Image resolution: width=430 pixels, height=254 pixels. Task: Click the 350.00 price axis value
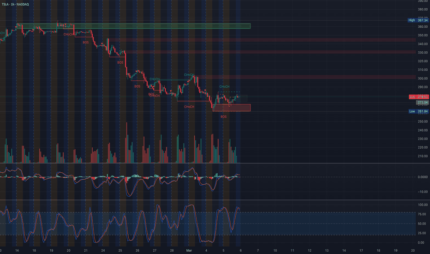pyautogui.click(x=423, y=35)
